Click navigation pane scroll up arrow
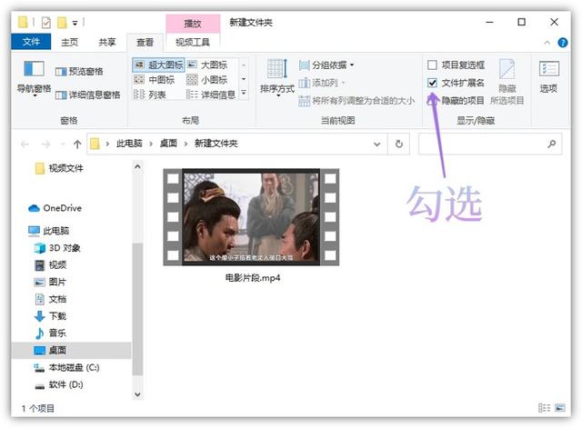This screenshot has width=582, height=428. [137, 166]
